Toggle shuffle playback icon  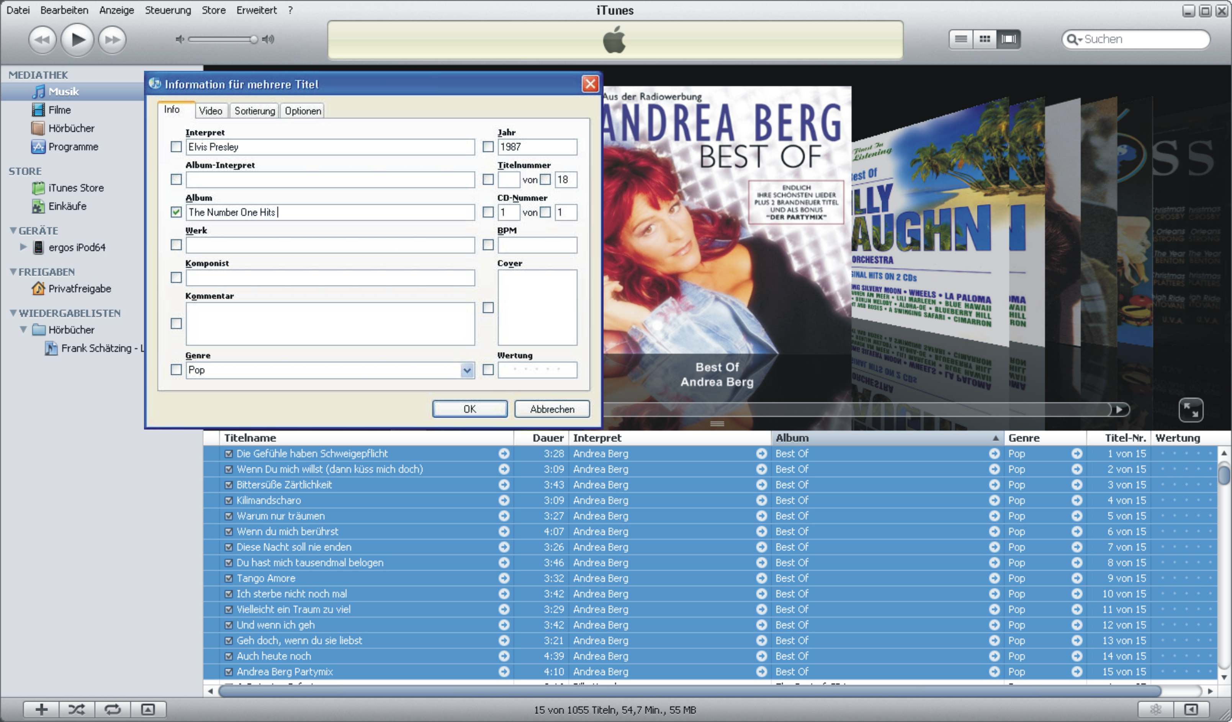[77, 709]
